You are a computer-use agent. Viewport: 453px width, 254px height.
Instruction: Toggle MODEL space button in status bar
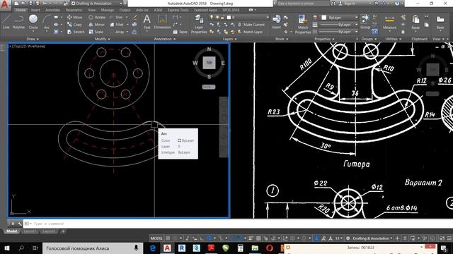click(x=156, y=238)
